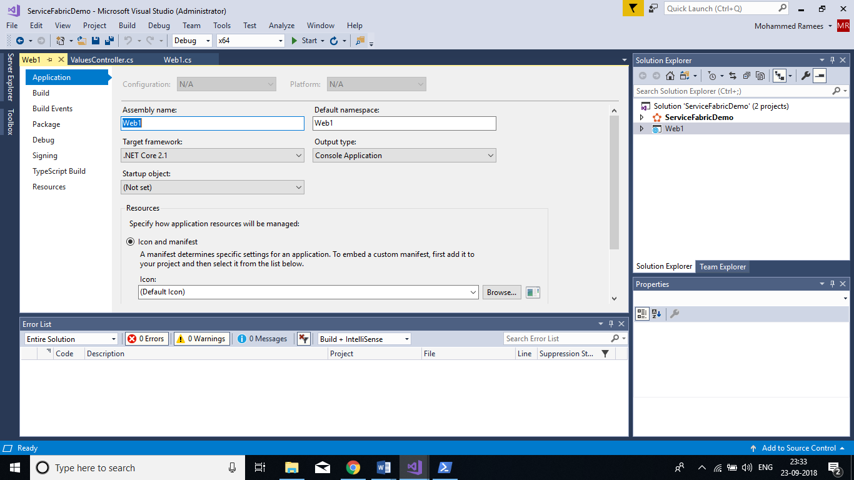The image size is (854, 480).
Task: Click Sync with Active Document icon
Action: [x=733, y=76]
